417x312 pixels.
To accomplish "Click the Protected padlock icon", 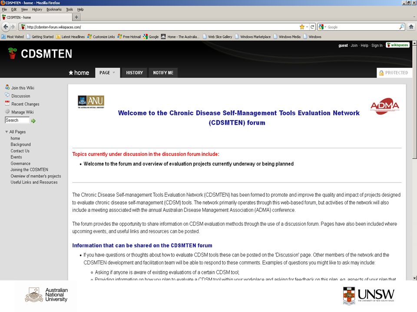I will point(381,73).
